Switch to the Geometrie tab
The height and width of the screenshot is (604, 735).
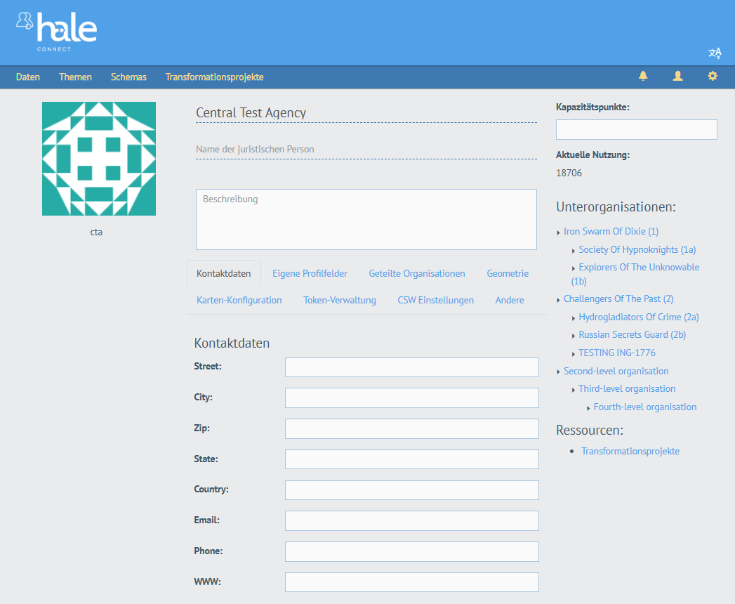point(508,273)
